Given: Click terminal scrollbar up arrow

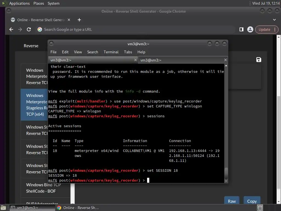Looking at the screenshot, I should (226, 66).
